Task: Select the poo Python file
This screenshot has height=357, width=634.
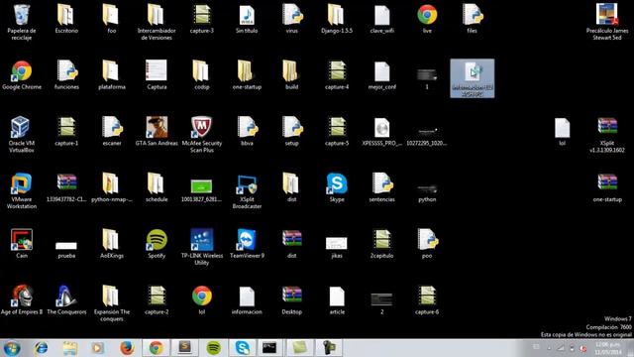Action: (427, 240)
